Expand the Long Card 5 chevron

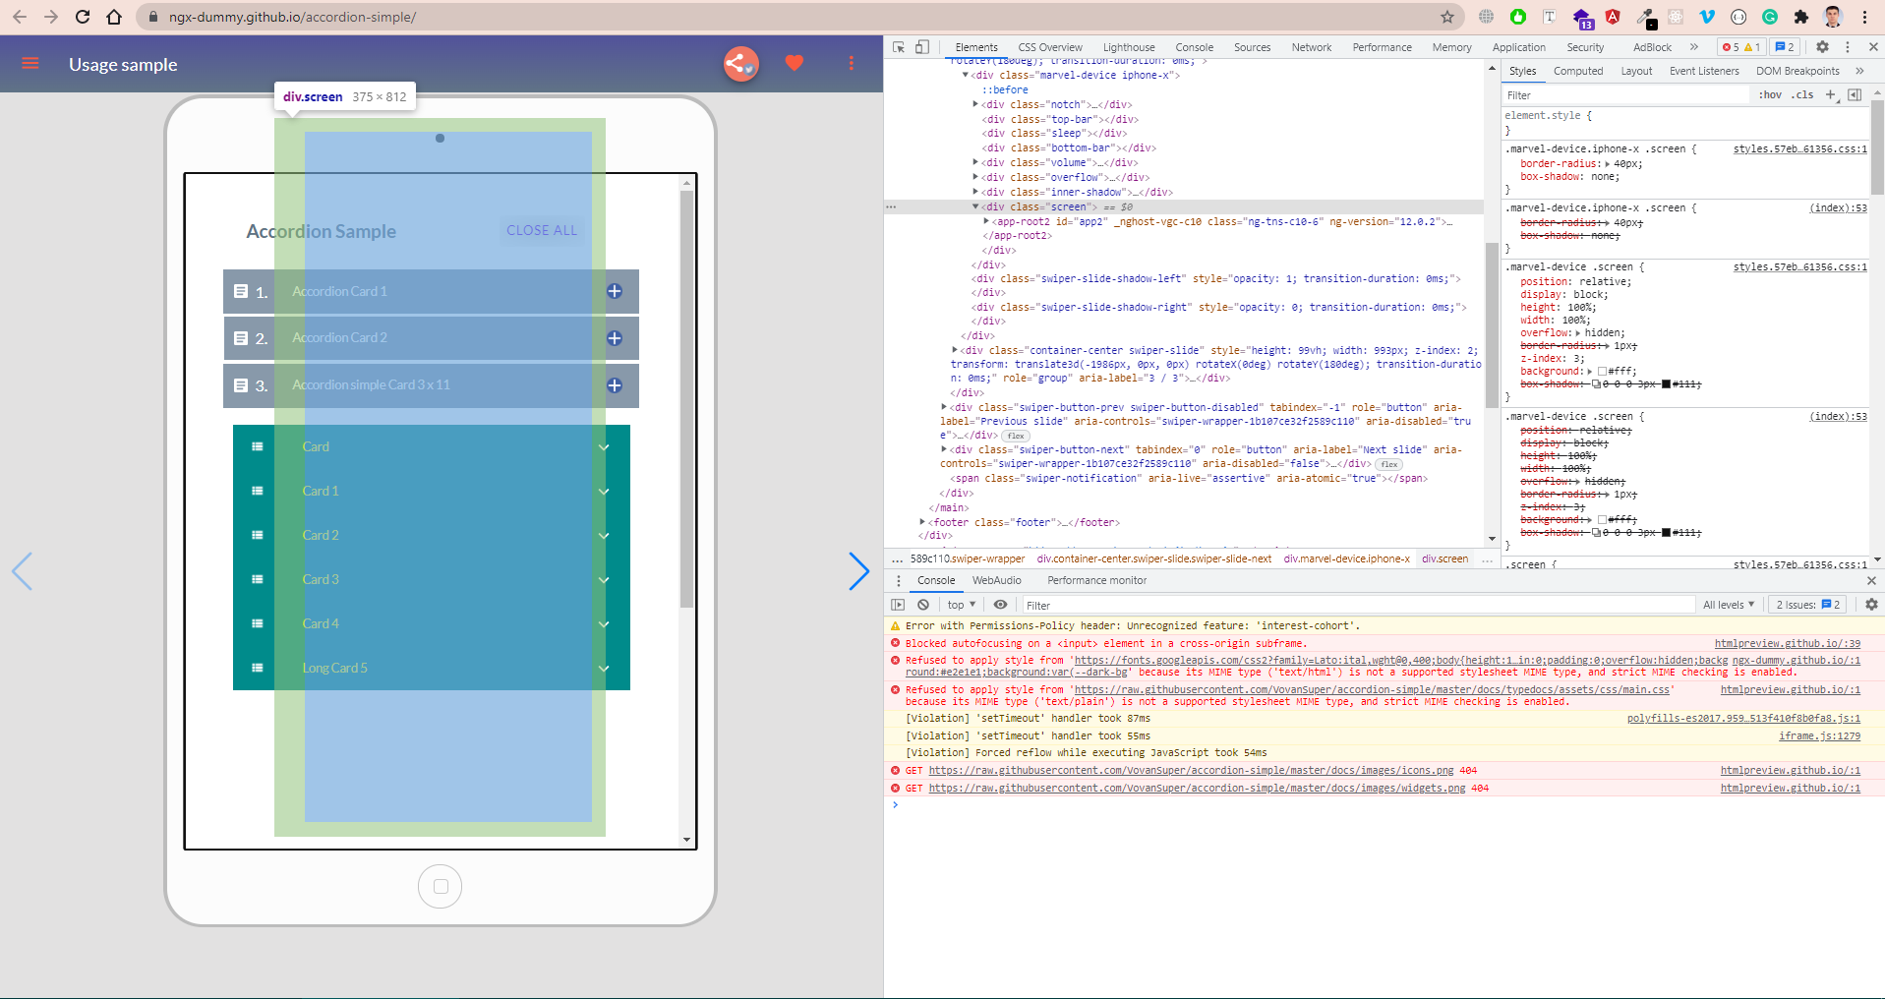604,669
